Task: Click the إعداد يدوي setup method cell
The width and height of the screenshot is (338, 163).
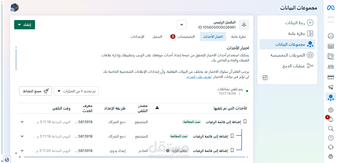Action: point(118,151)
